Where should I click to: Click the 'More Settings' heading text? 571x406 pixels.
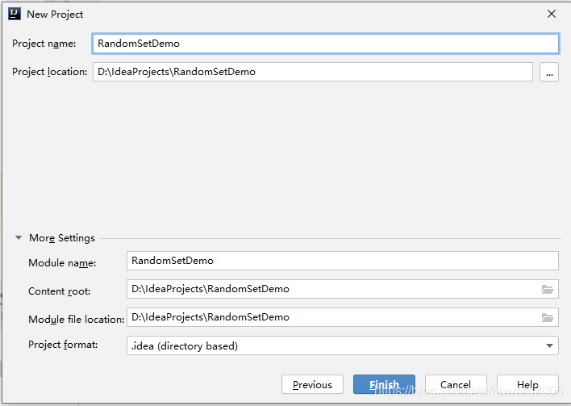[x=62, y=238]
